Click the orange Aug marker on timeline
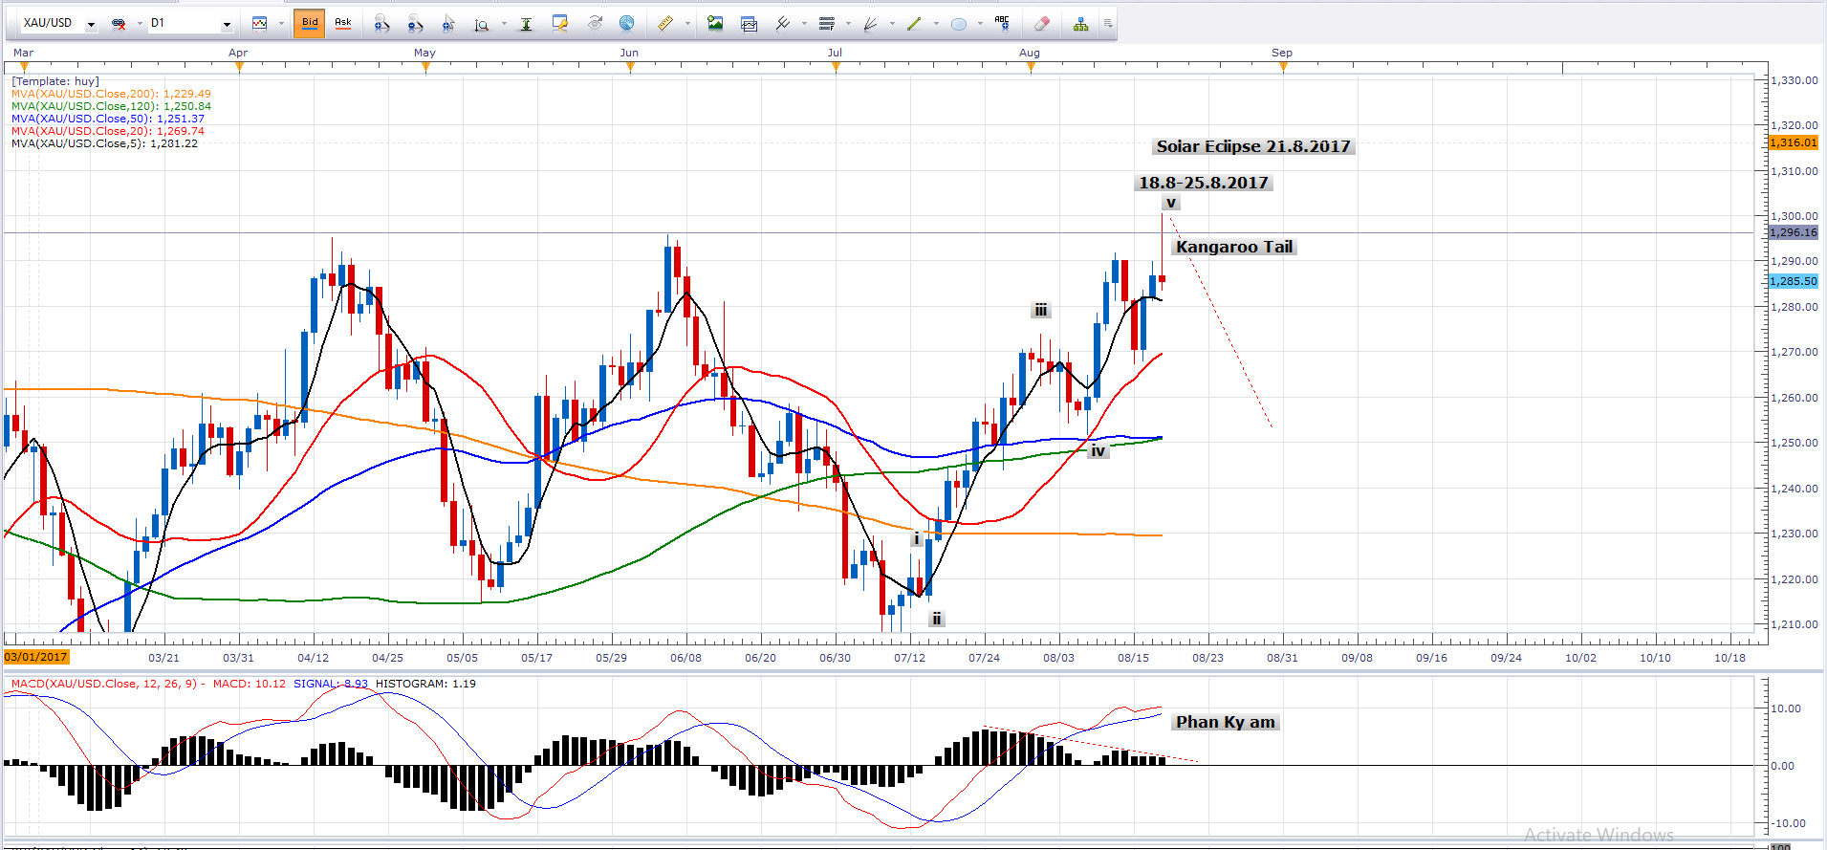Image resolution: width=1827 pixels, height=850 pixels. [x=1031, y=67]
